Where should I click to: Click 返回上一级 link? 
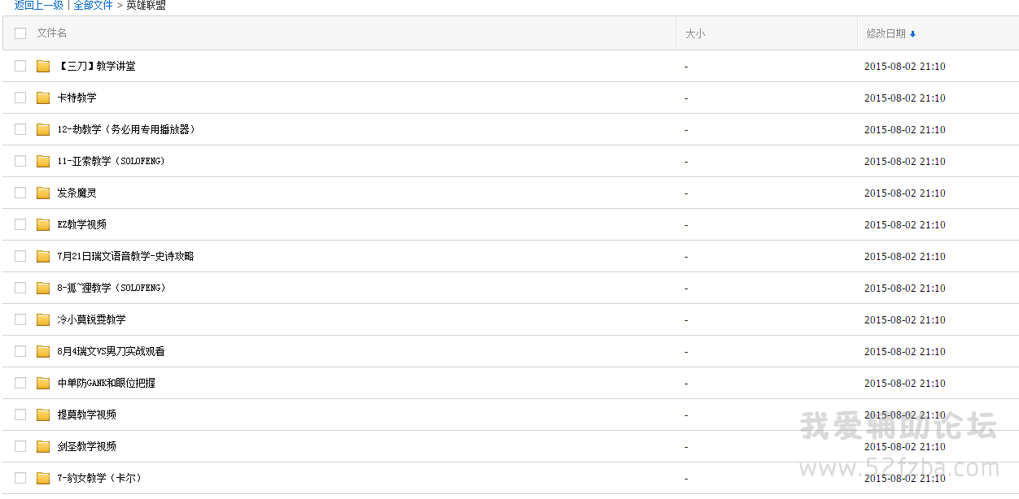click(x=38, y=5)
